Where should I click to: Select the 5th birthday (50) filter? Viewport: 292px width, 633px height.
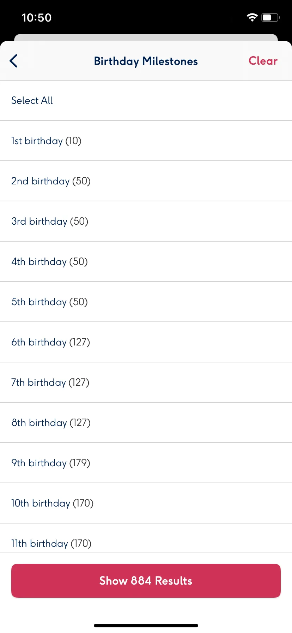click(146, 302)
